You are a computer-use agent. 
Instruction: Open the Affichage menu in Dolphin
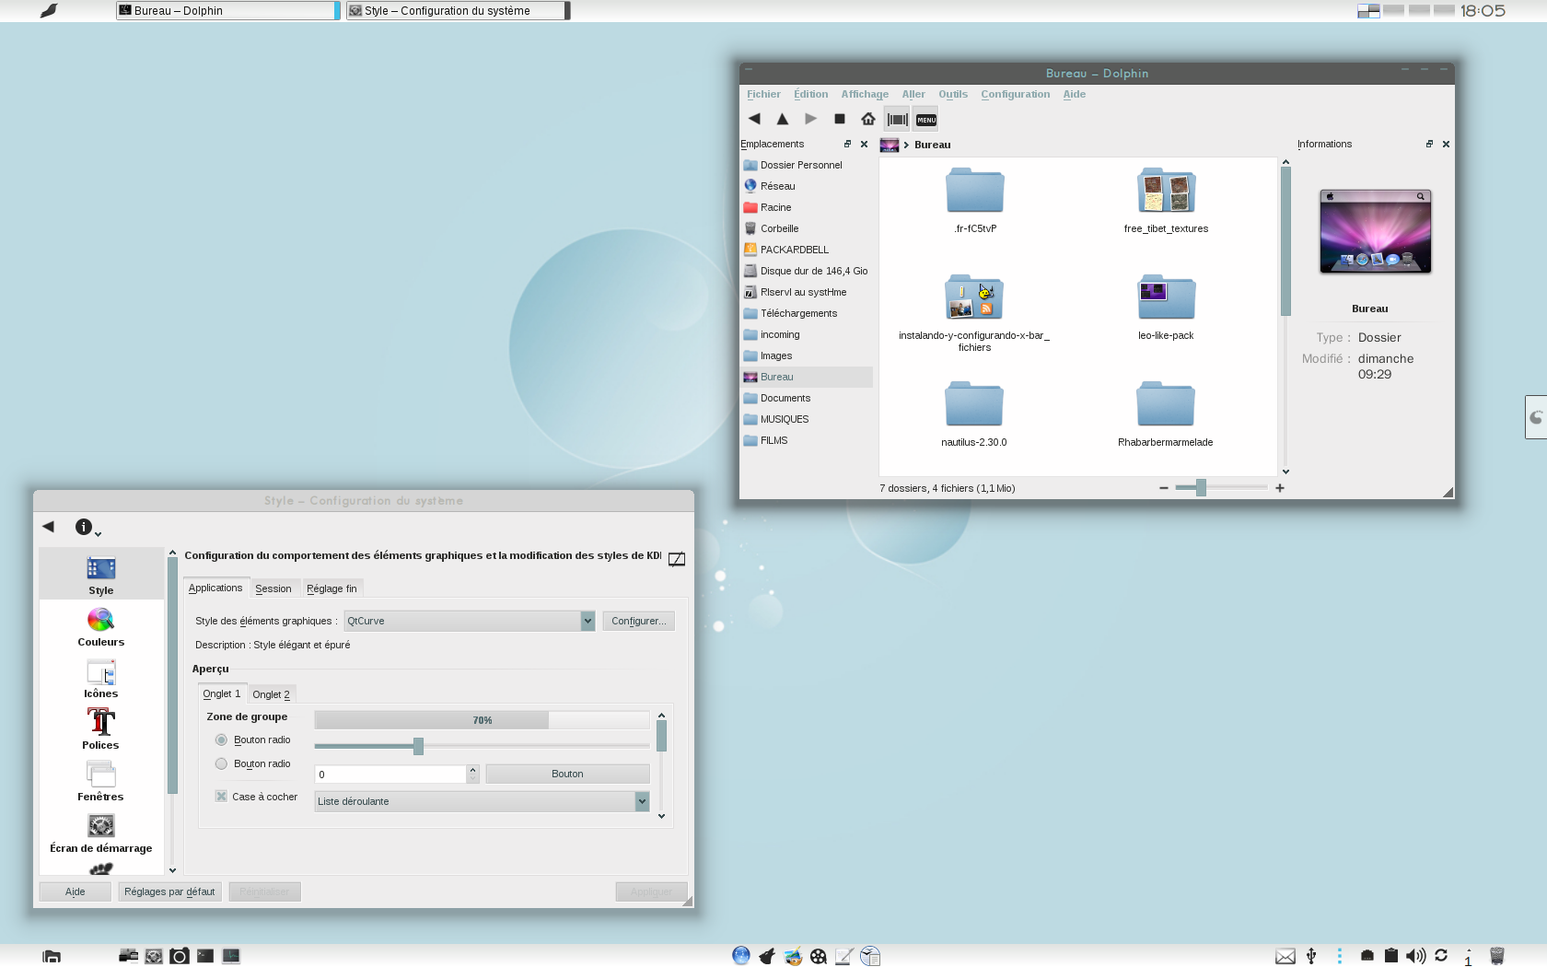864,94
